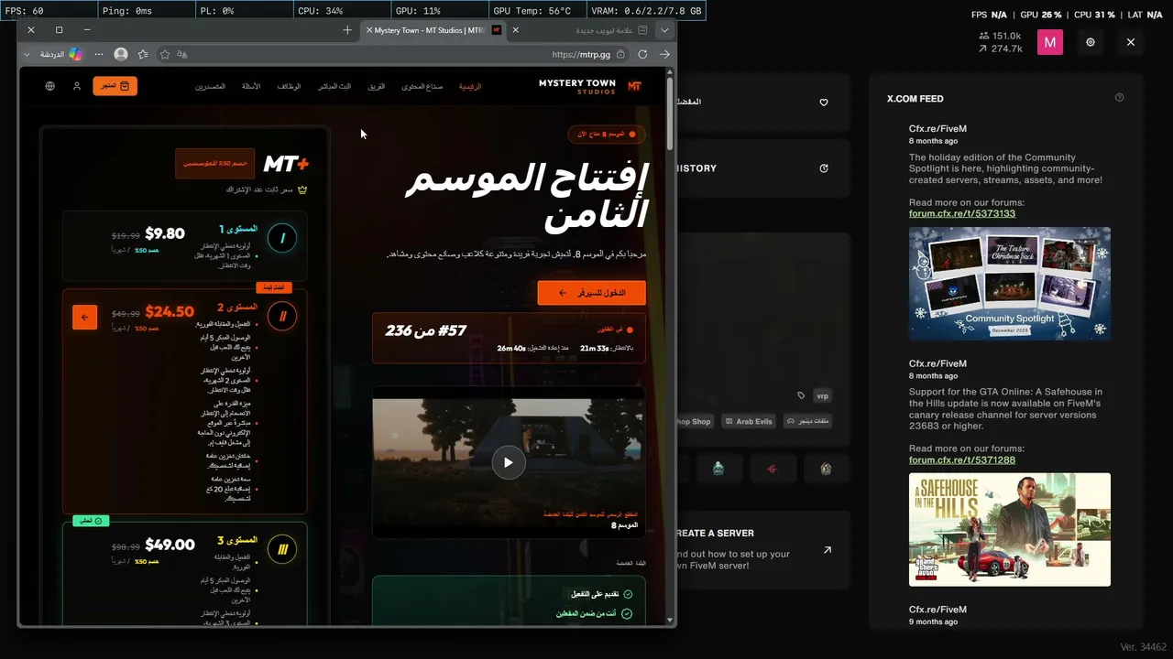
Task: Click the $49.00 Level 3 price
Action: [x=170, y=545]
